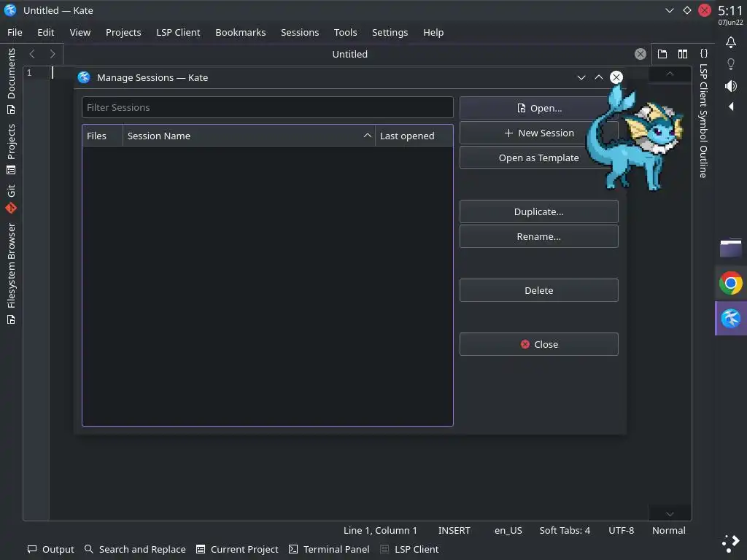Sort by Files column header
Viewport: 747px width, 560px height.
pos(102,136)
